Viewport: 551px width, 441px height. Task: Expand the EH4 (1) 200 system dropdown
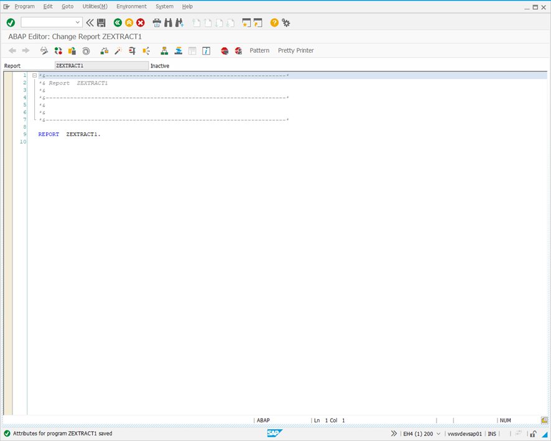pyautogui.click(x=437, y=434)
